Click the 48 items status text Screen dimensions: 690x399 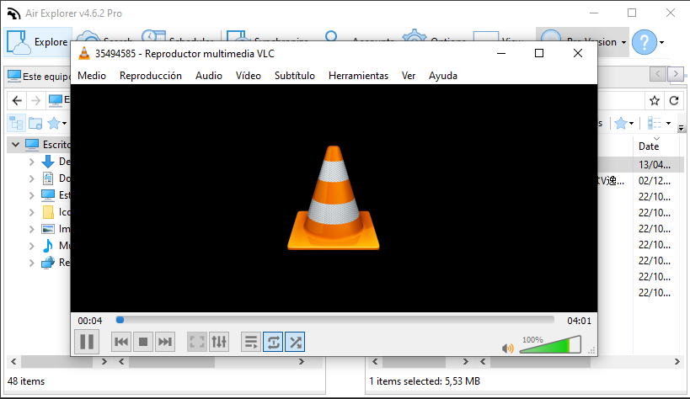click(x=26, y=381)
